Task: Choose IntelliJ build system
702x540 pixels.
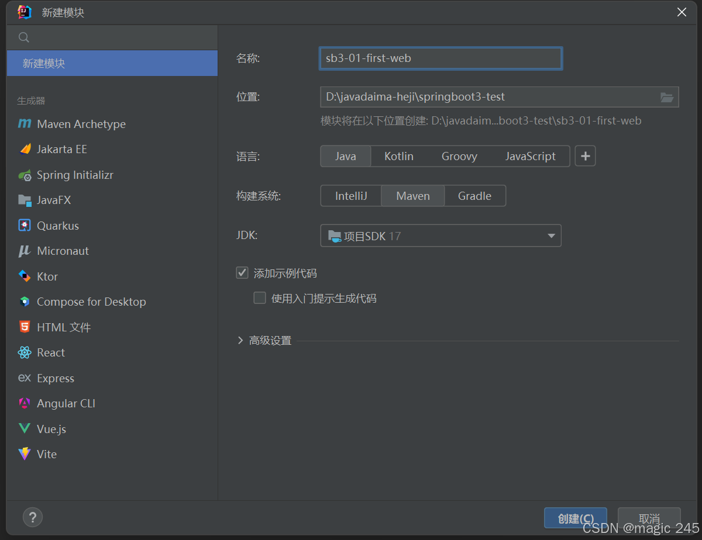Action: point(351,196)
